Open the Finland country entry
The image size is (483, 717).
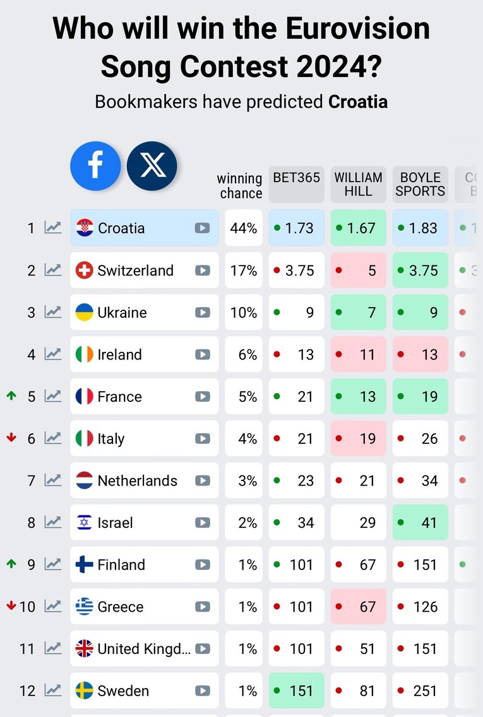click(144, 564)
